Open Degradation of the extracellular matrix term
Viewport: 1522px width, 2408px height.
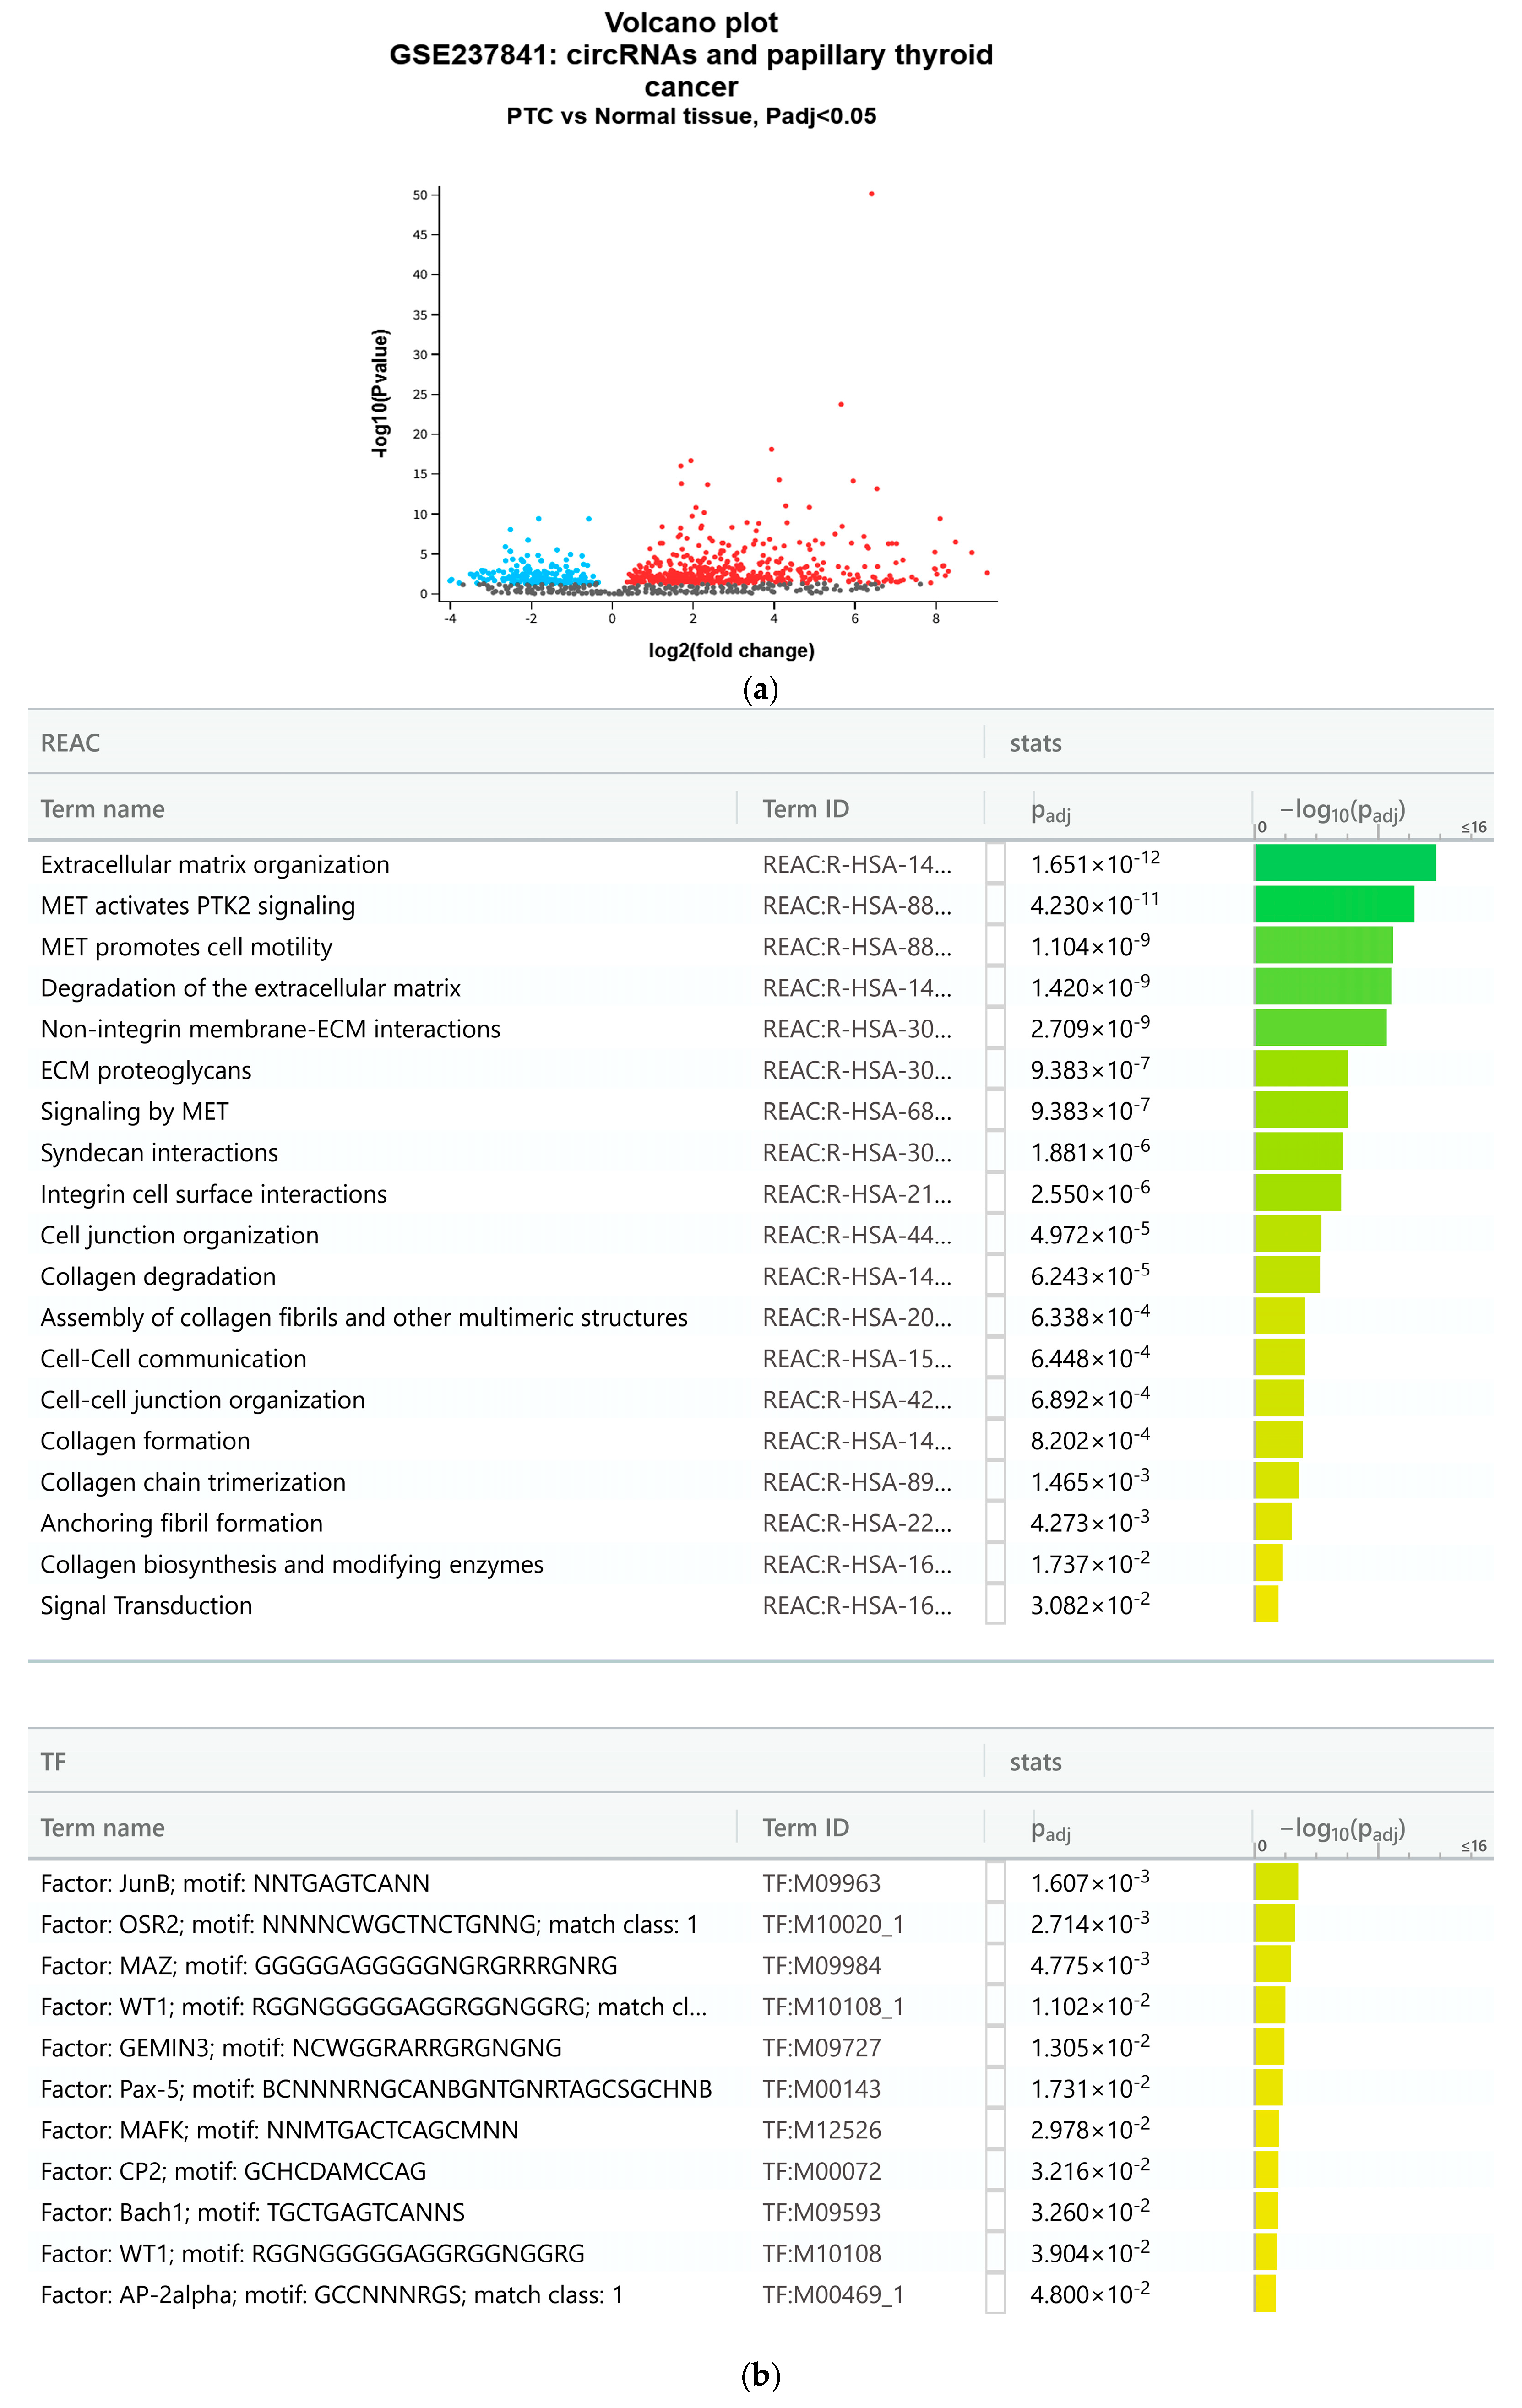(250, 988)
